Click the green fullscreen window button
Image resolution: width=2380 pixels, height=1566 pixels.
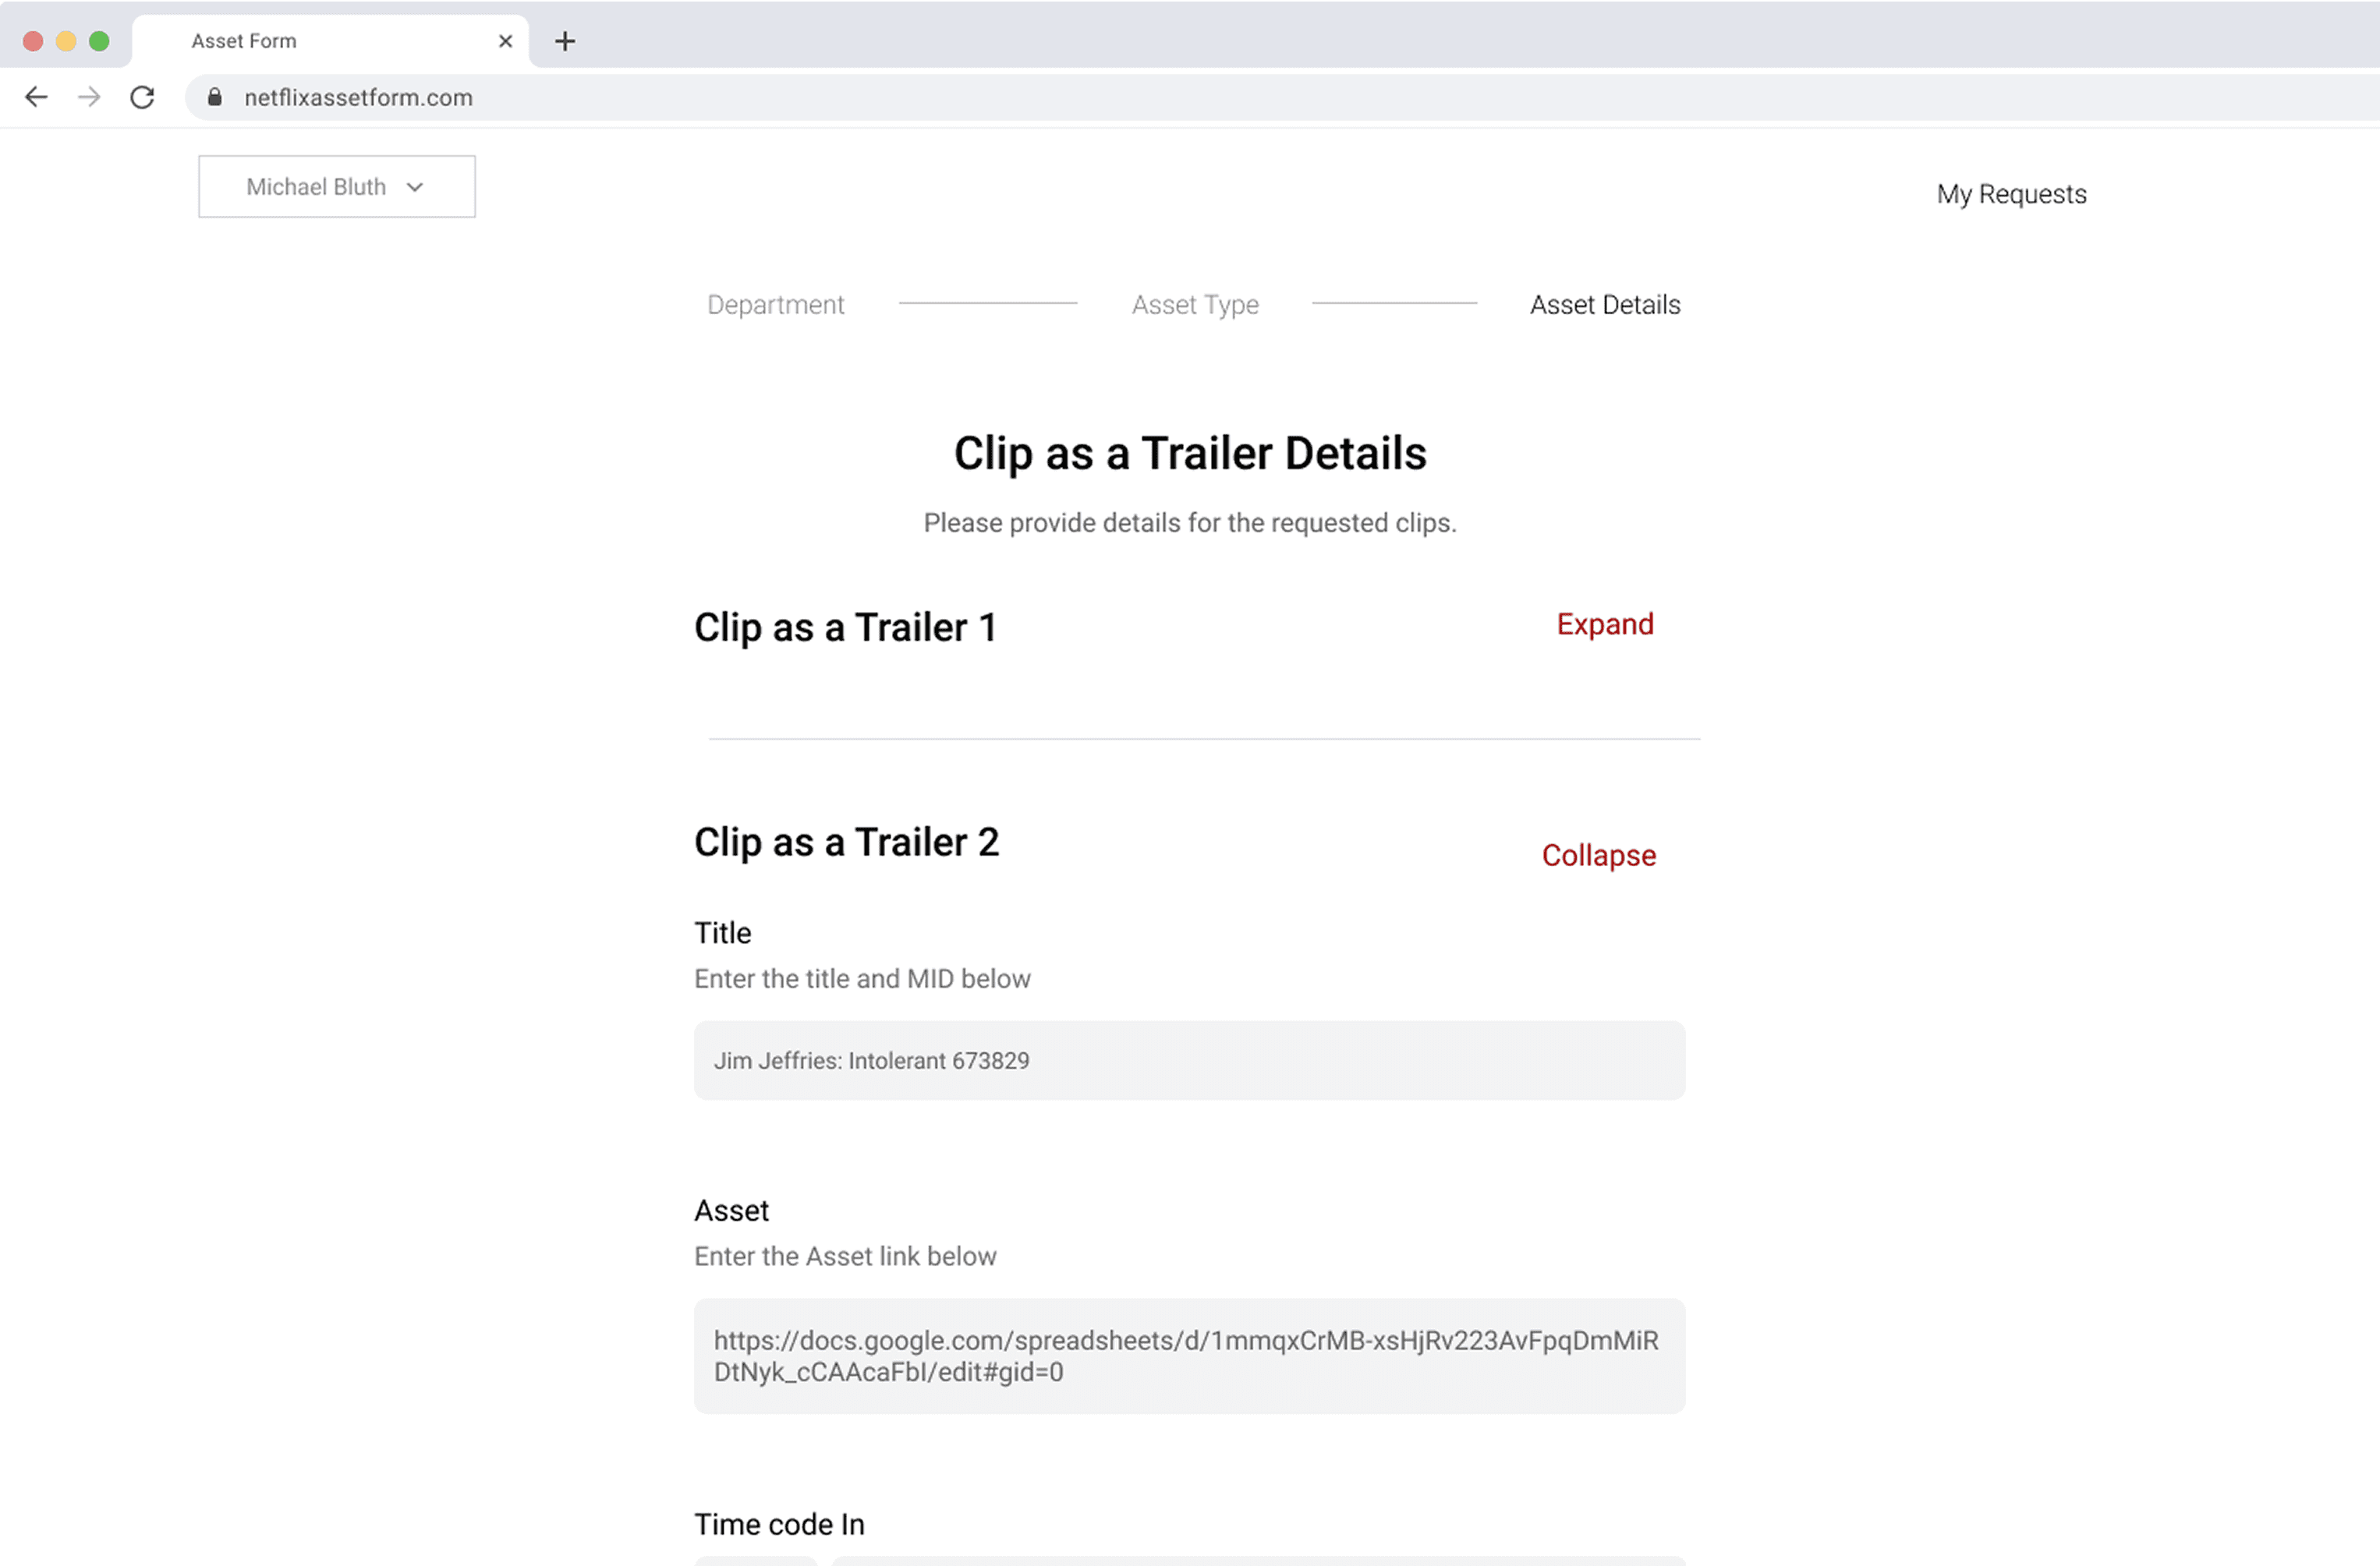tap(99, 41)
